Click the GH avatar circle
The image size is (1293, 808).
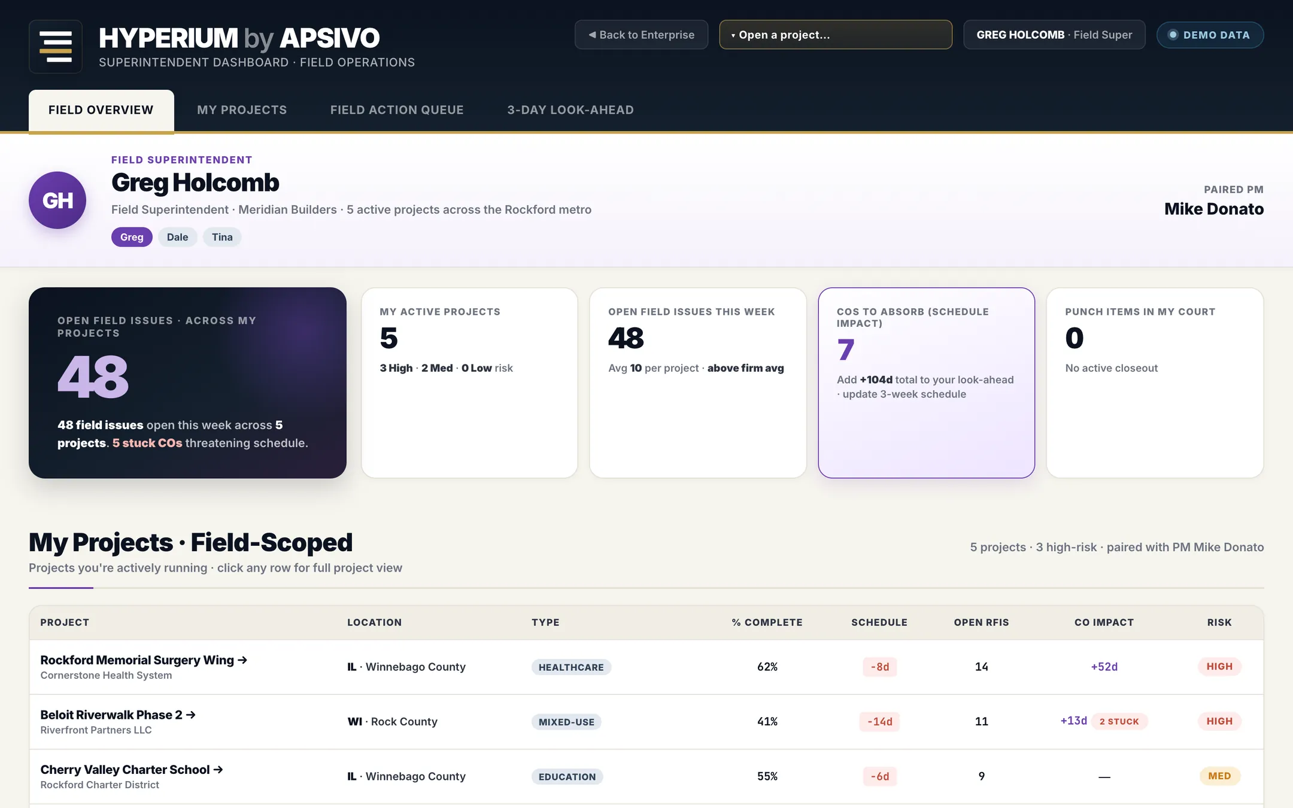point(57,201)
